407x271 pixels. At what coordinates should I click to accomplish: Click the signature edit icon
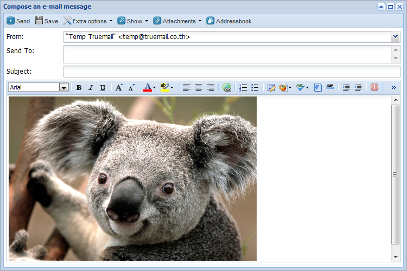click(x=271, y=88)
